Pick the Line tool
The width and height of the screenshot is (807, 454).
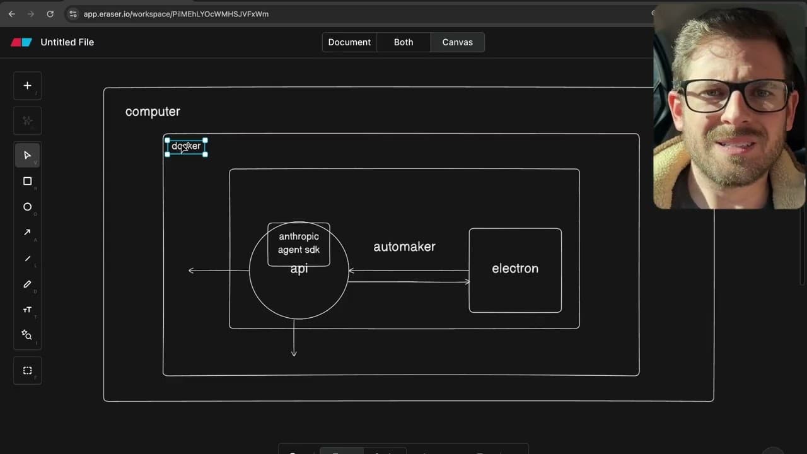point(27,259)
